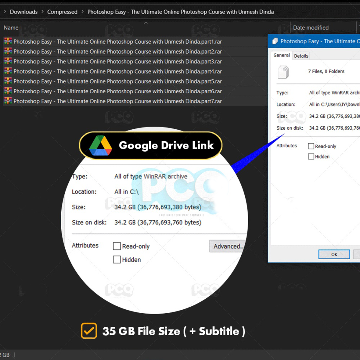Select the part7.rar archive icon

[8, 101]
